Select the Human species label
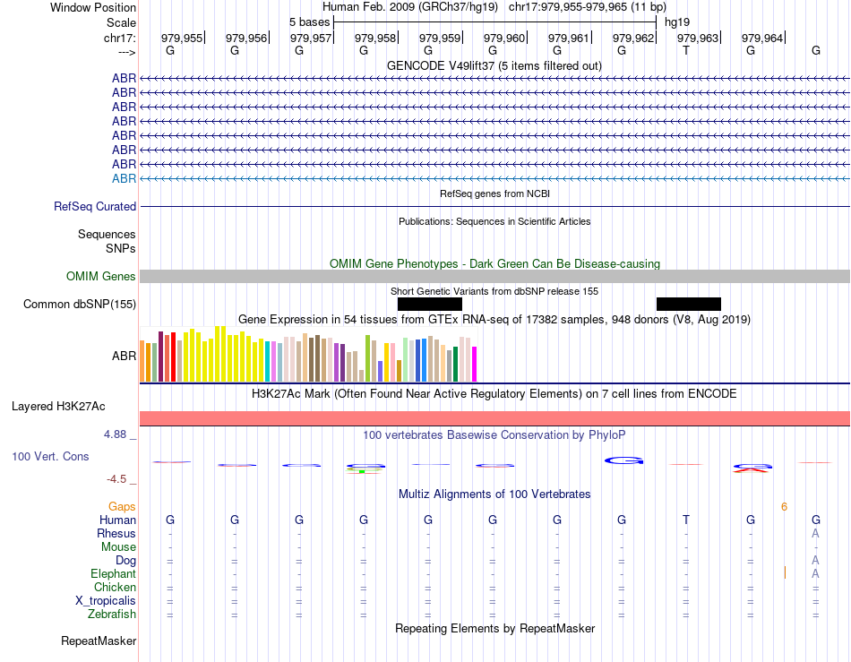851x662 pixels. point(117,520)
